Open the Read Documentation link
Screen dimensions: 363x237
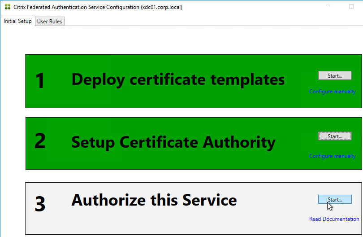(334, 219)
